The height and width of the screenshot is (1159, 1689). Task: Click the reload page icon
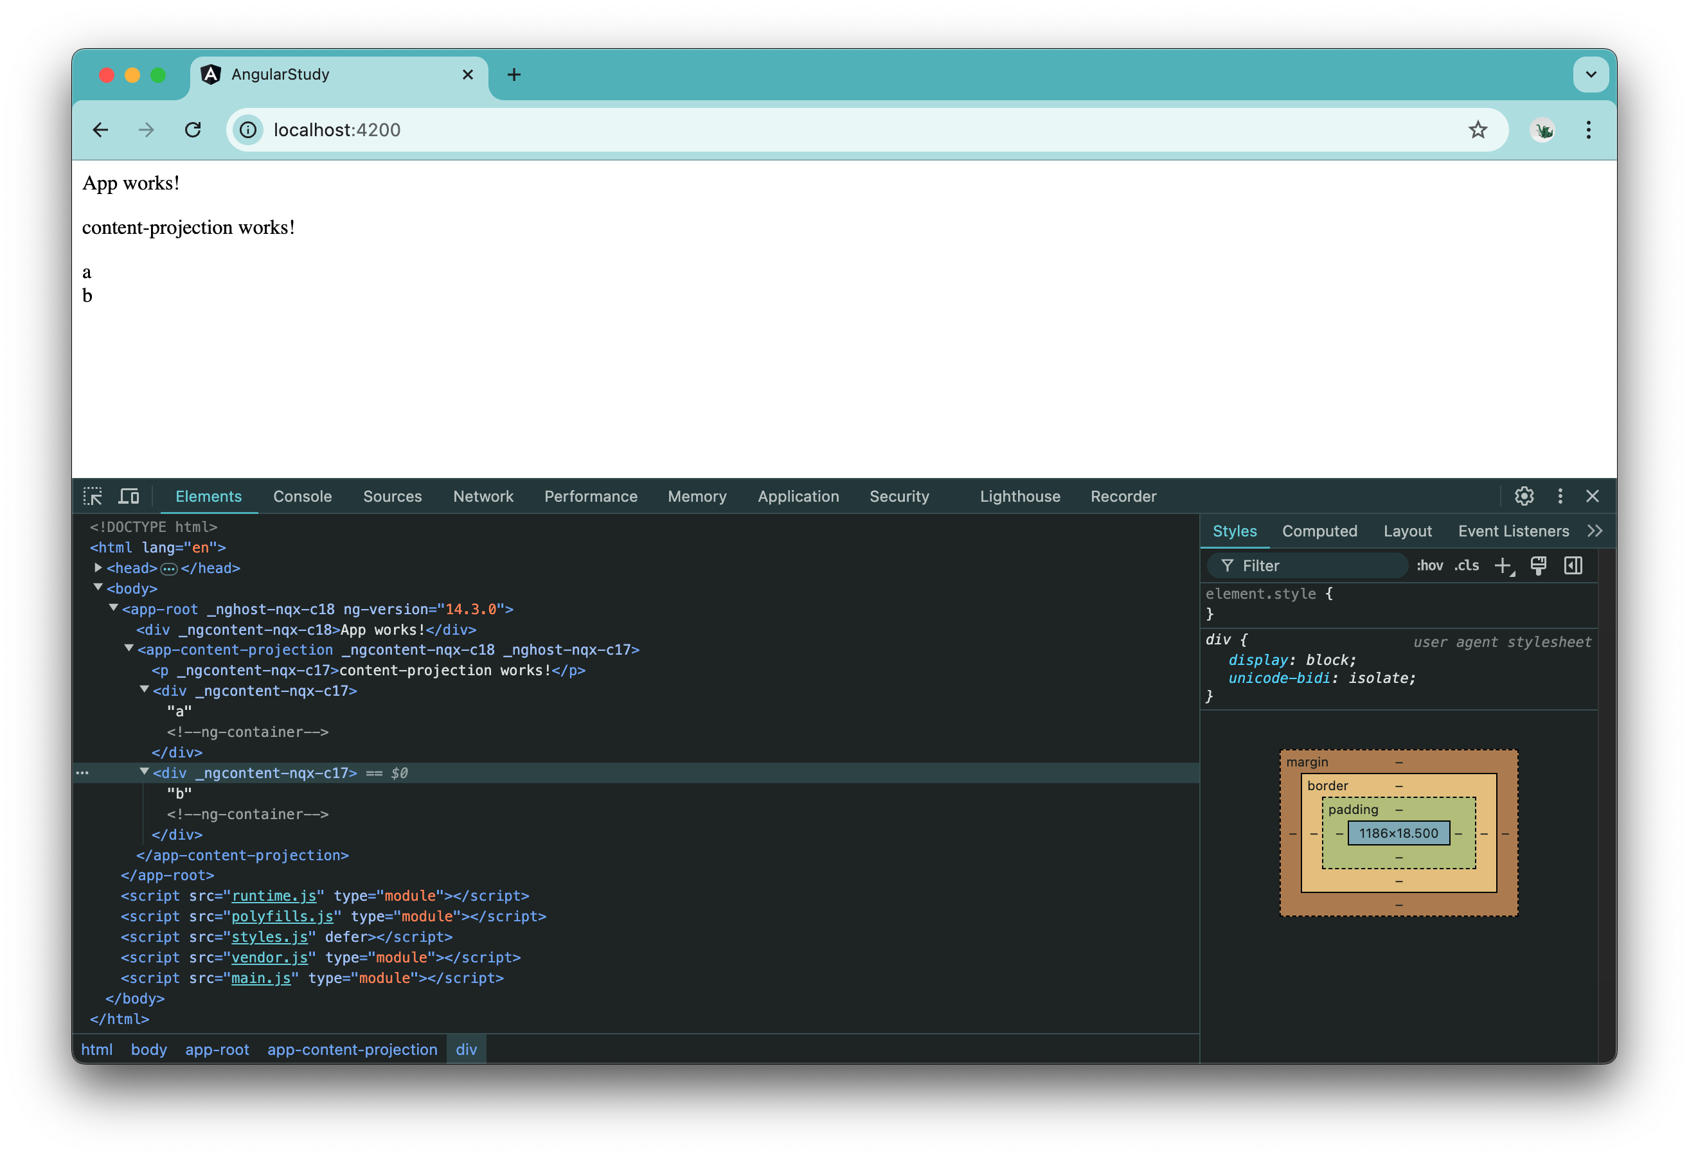(x=193, y=129)
